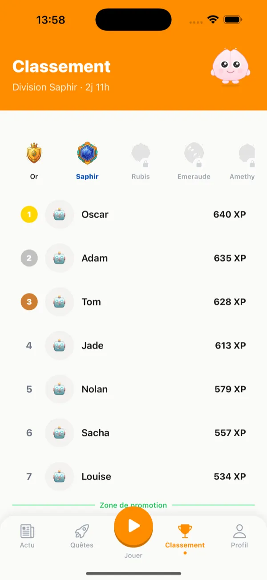The image size is (267, 580).
Task: Tap the orange Jouer play button
Action: pos(133,526)
